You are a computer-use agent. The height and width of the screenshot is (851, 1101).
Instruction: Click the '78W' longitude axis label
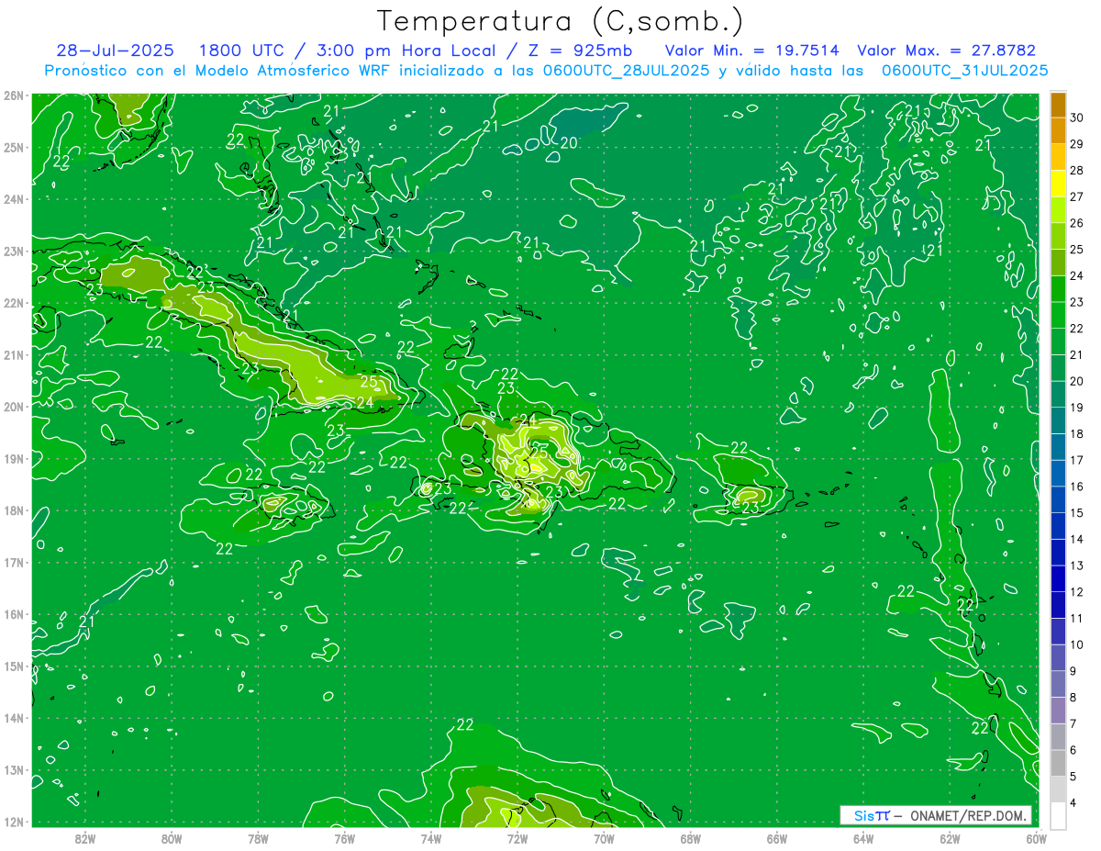pyautogui.click(x=258, y=837)
